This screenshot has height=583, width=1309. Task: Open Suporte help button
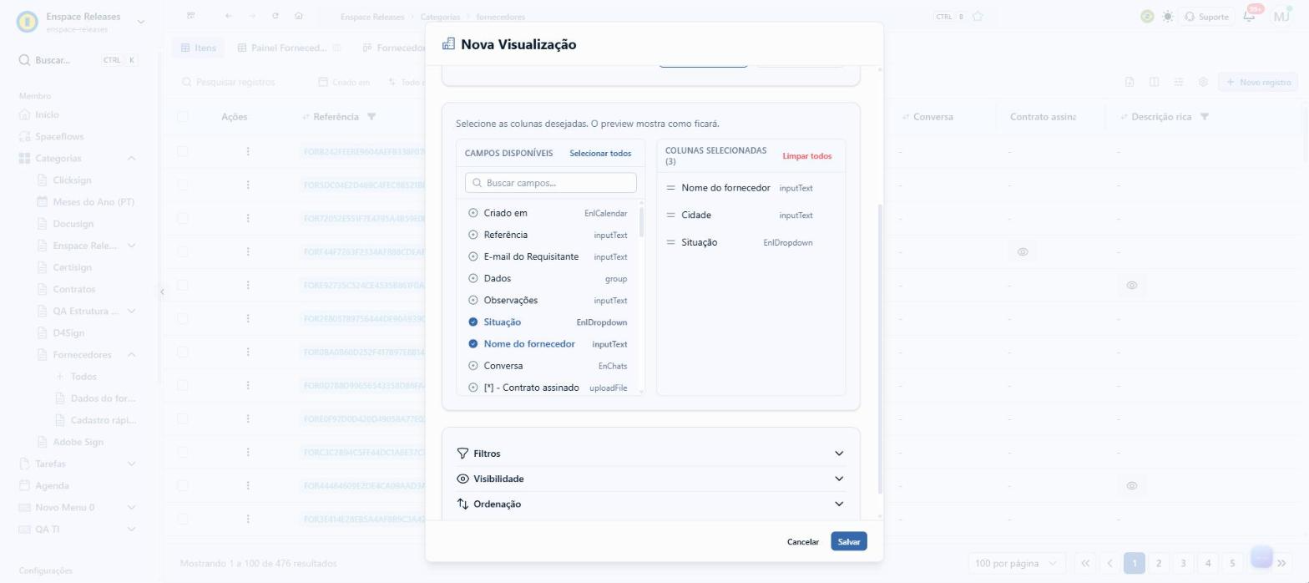point(1206,17)
